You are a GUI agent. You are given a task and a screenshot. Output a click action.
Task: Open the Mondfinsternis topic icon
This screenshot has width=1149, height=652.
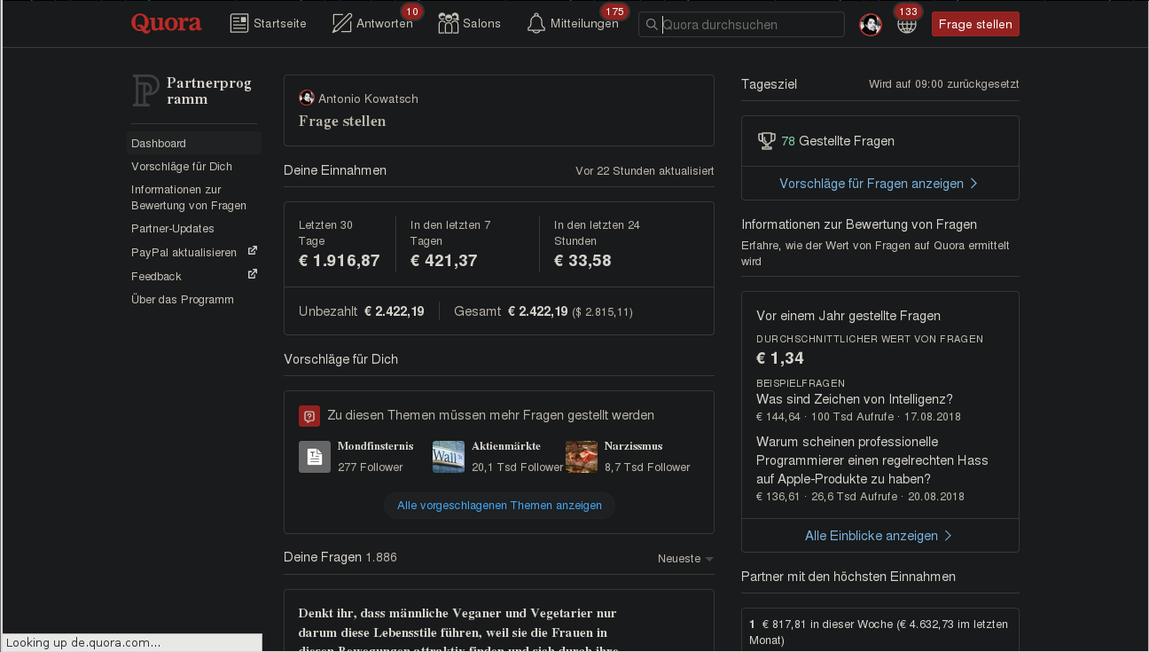click(315, 457)
